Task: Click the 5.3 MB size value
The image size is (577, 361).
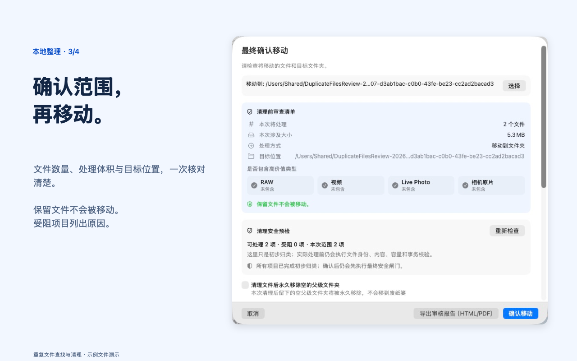Action: pyautogui.click(x=516, y=135)
